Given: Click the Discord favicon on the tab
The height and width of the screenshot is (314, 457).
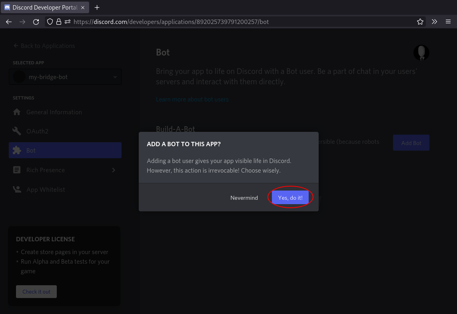Looking at the screenshot, I should coord(7,8).
